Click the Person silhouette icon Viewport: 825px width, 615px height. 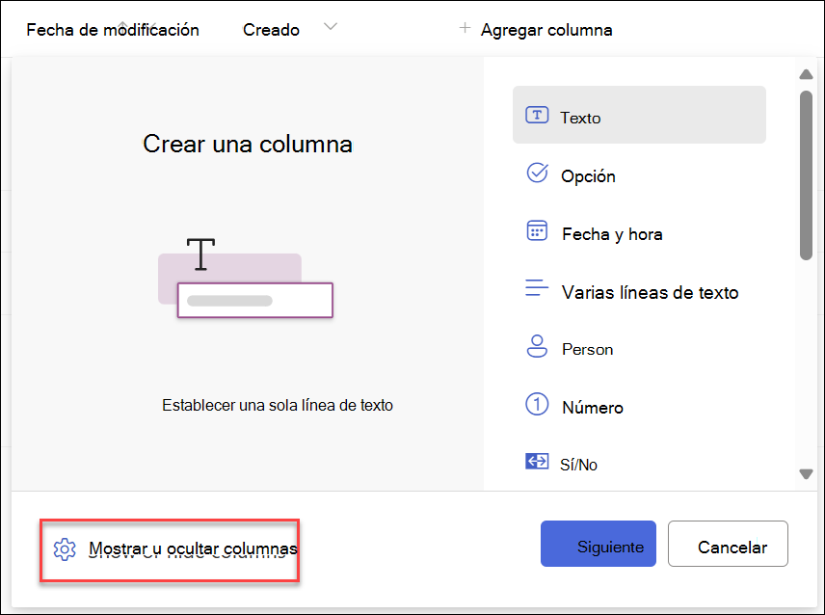point(537,346)
